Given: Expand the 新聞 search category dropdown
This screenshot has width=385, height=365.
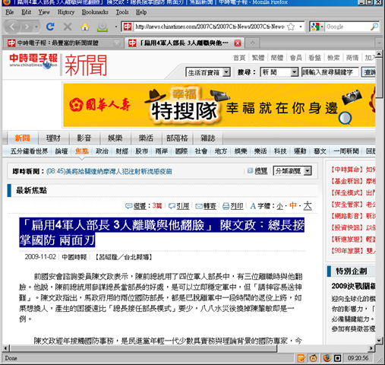Looking at the screenshot, I should click(294, 72).
